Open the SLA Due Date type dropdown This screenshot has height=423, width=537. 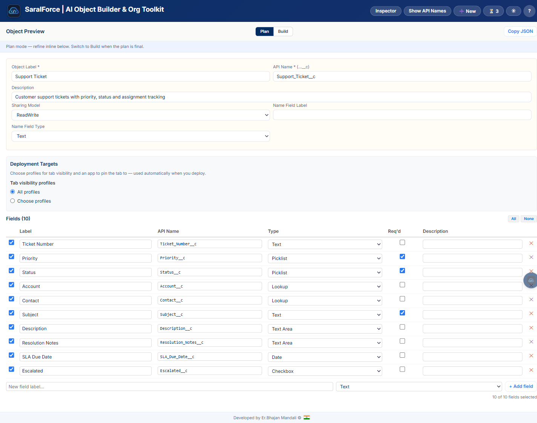coord(325,357)
